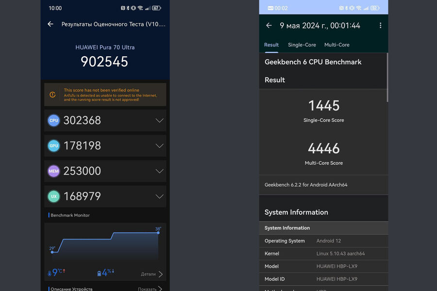Open Geekbench three-dot overflow menu
The width and height of the screenshot is (437, 291).
point(380,26)
